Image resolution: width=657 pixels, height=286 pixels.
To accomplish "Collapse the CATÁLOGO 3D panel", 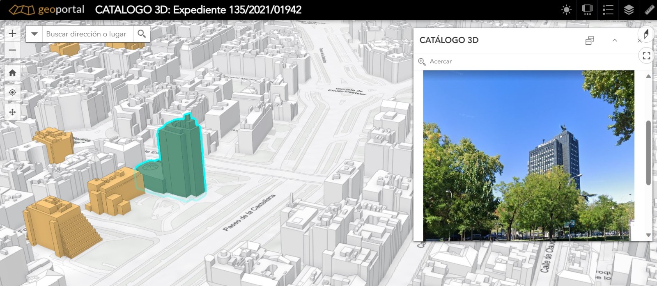I will (614, 40).
